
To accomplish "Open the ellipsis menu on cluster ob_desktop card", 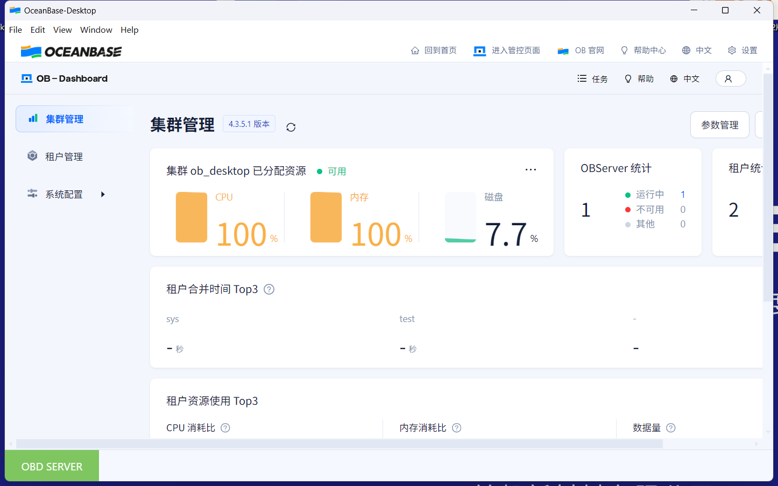I will pyautogui.click(x=531, y=169).
